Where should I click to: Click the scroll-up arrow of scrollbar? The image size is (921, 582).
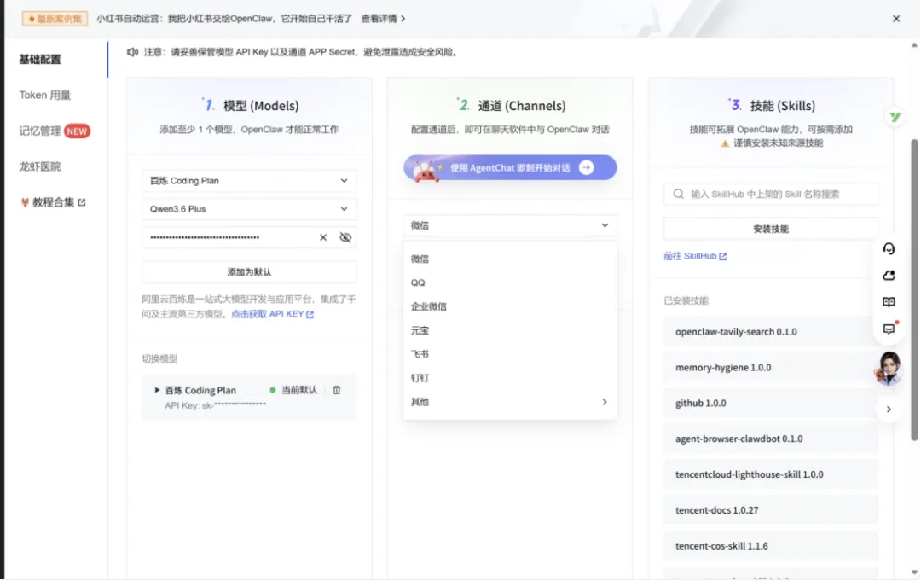(914, 45)
